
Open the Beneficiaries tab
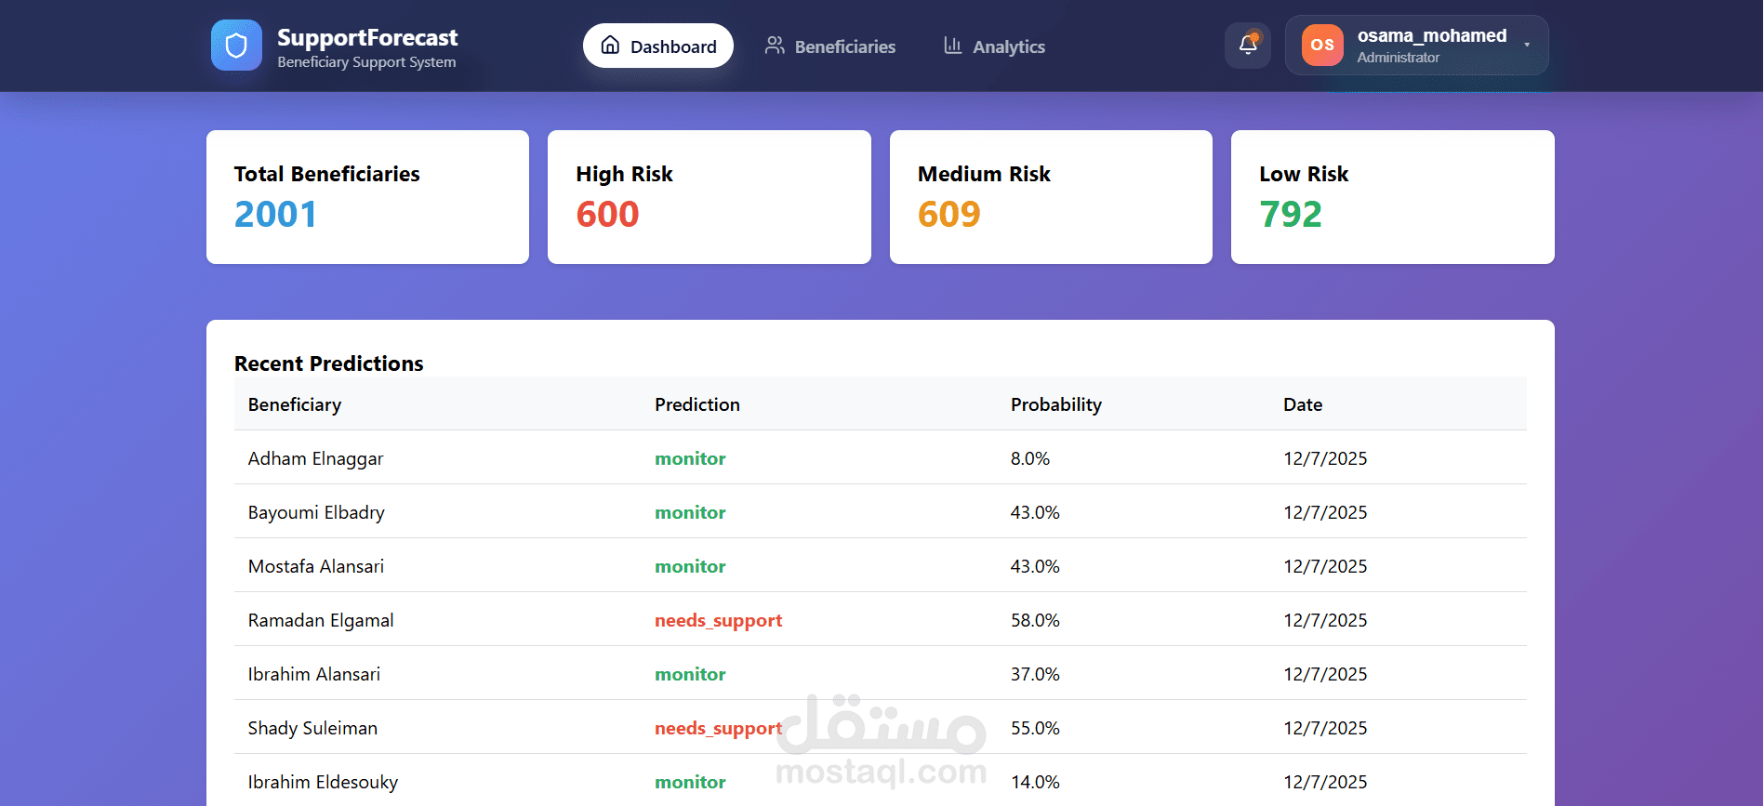[830, 46]
